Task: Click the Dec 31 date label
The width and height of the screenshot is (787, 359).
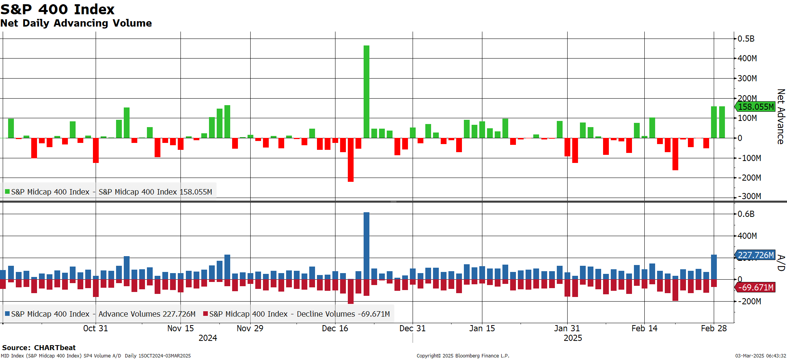Action: point(412,328)
